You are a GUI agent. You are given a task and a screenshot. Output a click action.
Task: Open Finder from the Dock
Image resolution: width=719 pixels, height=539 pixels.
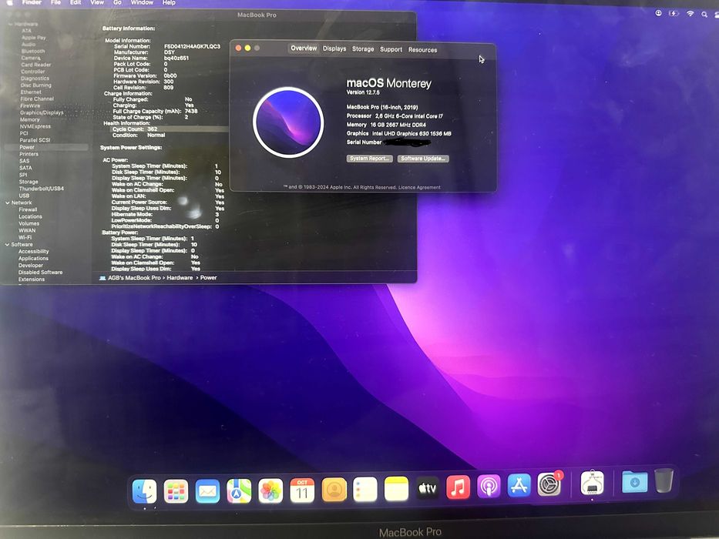pyautogui.click(x=144, y=491)
